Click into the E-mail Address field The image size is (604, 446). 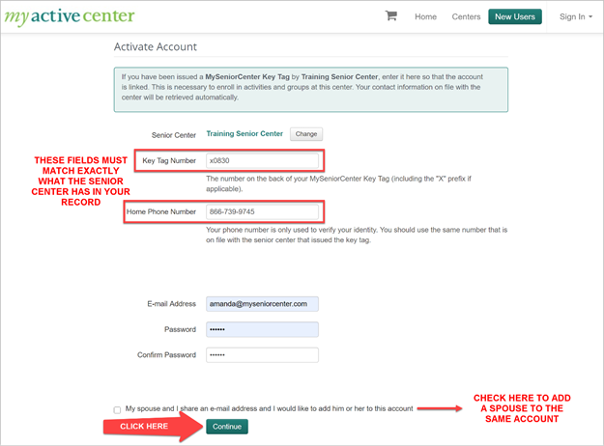pyautogui.click(x=262, y=304)
